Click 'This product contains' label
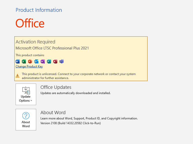This screenshot has height=144, width=193. coord(30,55)
